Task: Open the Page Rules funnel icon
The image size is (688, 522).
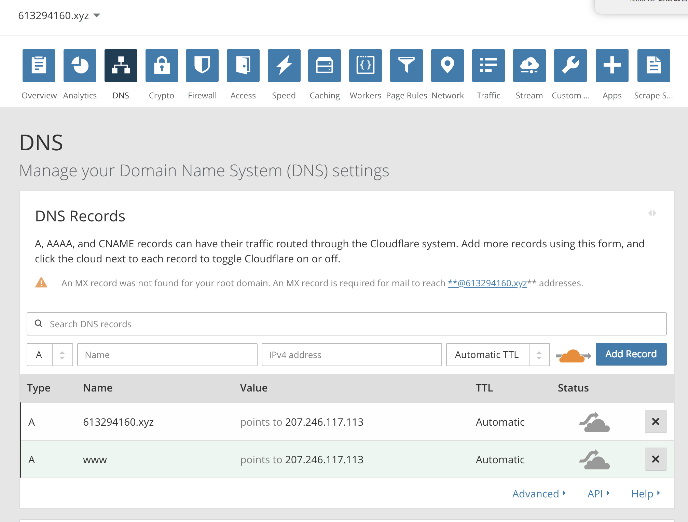Action: 407,66
